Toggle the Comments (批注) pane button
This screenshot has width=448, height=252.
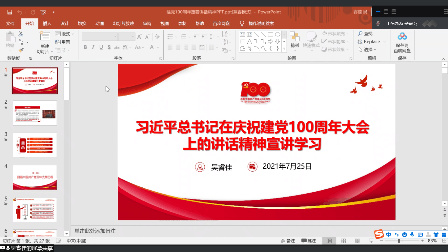point(309,241)
